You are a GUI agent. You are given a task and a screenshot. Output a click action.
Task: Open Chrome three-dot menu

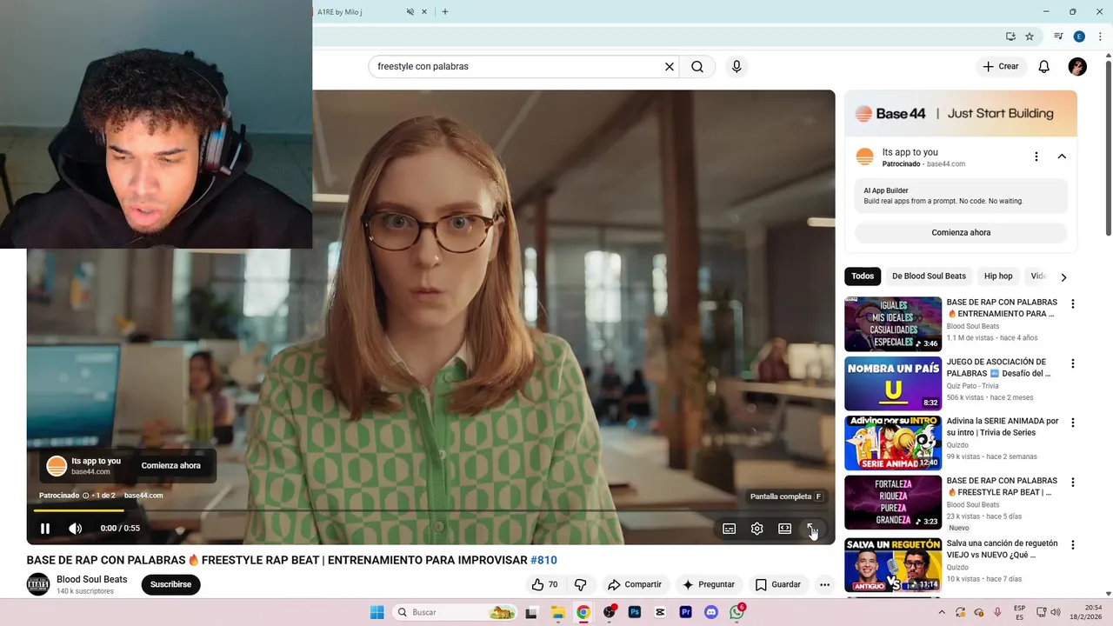(1100, 37)
